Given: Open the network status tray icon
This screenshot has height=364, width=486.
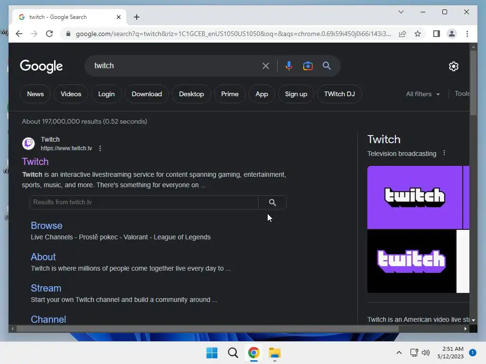Looking at the screenshot, I should click(x=414, y=353).
